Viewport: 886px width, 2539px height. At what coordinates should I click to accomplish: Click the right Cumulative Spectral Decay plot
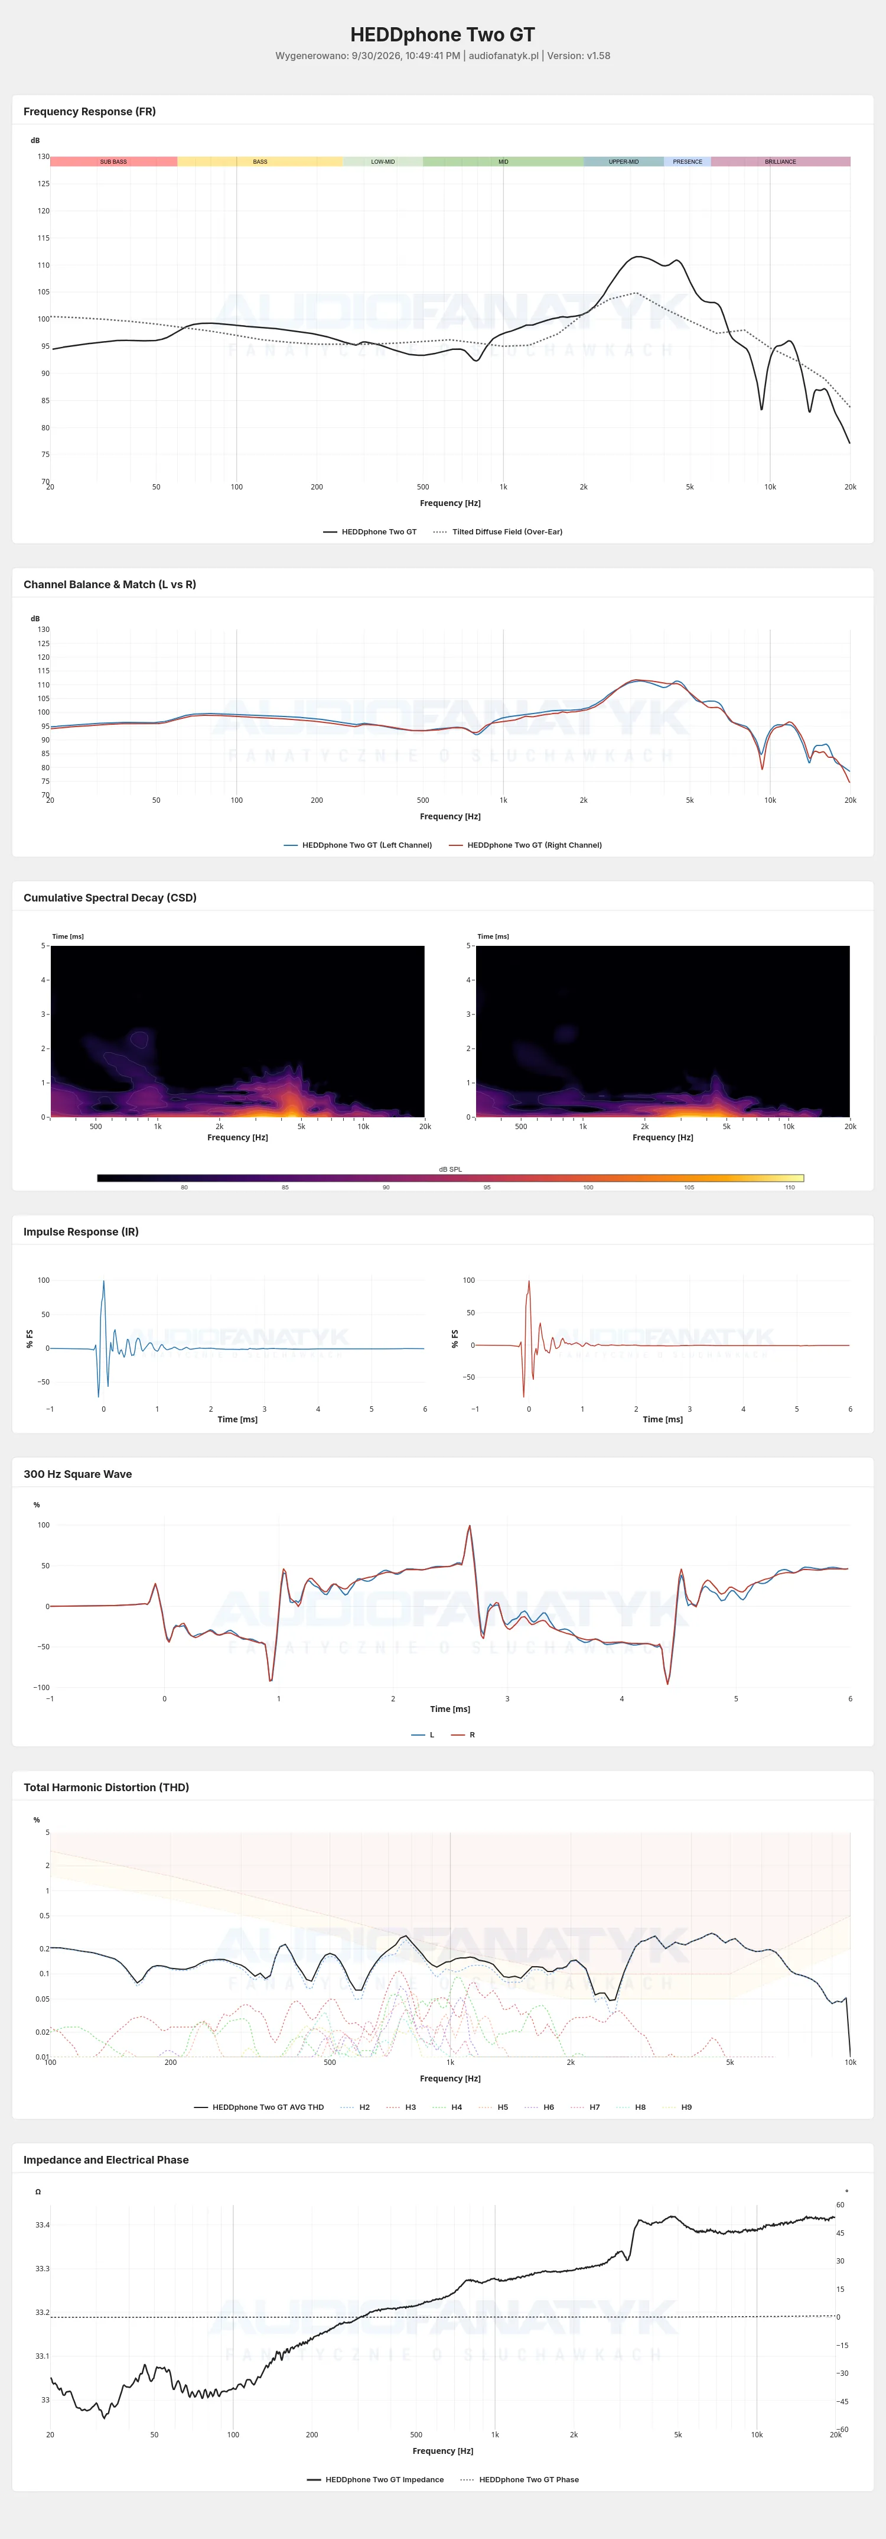[x=663, y=1031]
